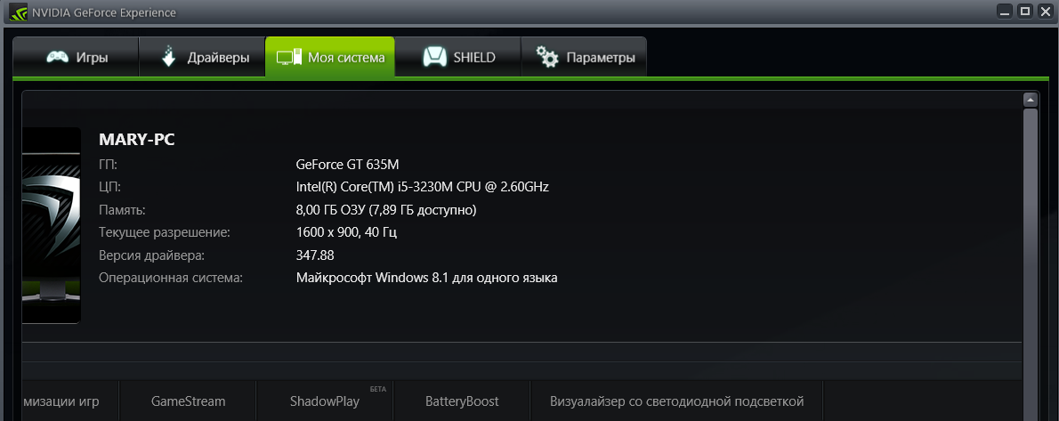The image size is (1059, 421).
Task: Click the NVIDIA logo in title bar
Action: point(18,12)
